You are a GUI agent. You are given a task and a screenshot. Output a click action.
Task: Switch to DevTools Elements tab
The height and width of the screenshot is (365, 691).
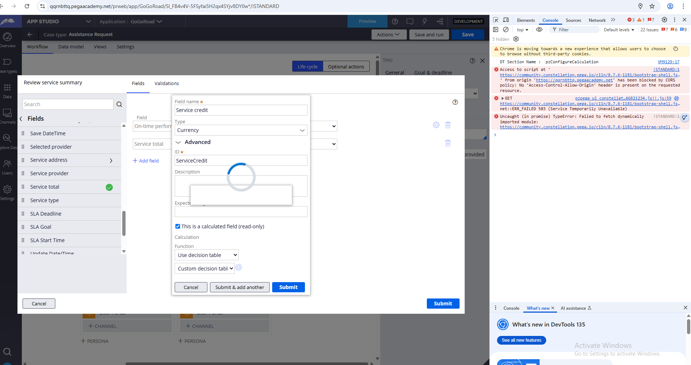pos(526,20)
